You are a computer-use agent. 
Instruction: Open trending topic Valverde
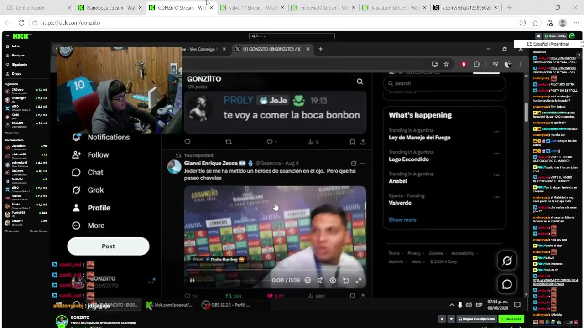coord(400,203)
